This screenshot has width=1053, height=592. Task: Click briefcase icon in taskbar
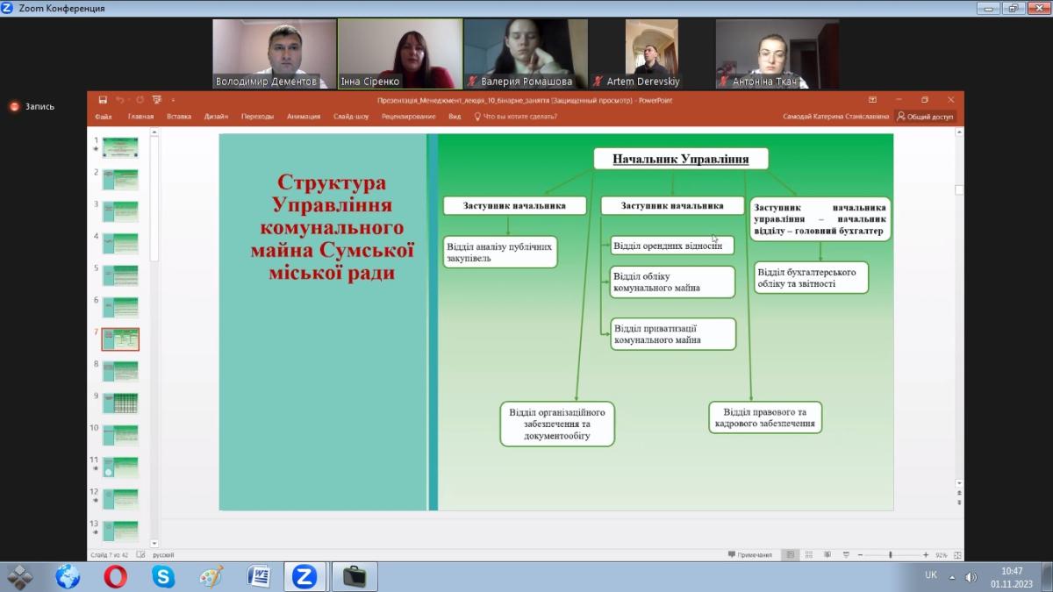point(355,576)
